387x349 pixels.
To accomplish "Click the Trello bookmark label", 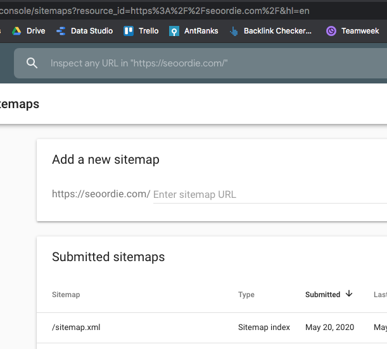I will tap(148, 31).
